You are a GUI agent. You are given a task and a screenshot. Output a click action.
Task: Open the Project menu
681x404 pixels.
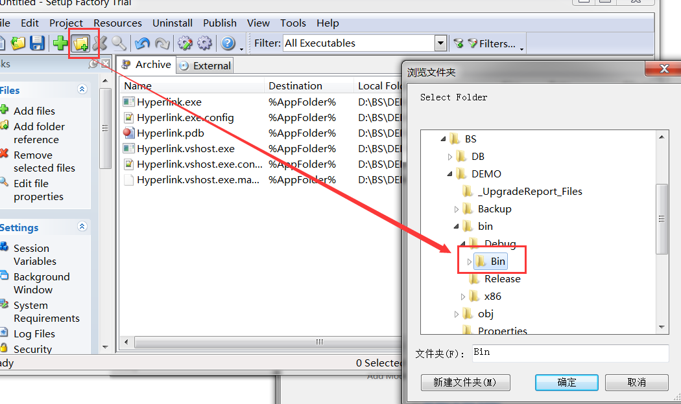click(x=66, y=23)
